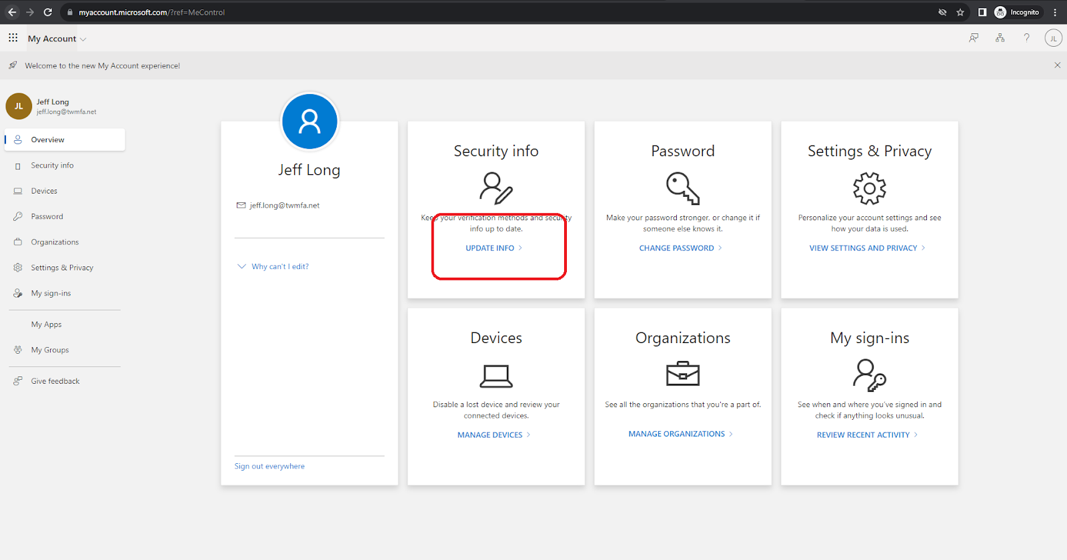Dismiss the welcome banner with X
This screenshot has width=1067, height=560.
(1057, 65)
